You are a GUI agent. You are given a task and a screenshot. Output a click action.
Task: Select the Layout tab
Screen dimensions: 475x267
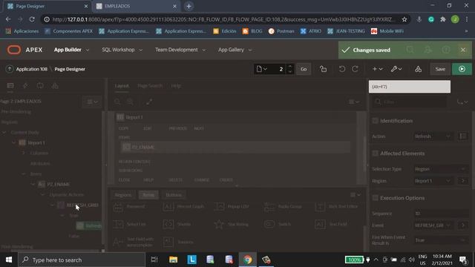point(122,86)
